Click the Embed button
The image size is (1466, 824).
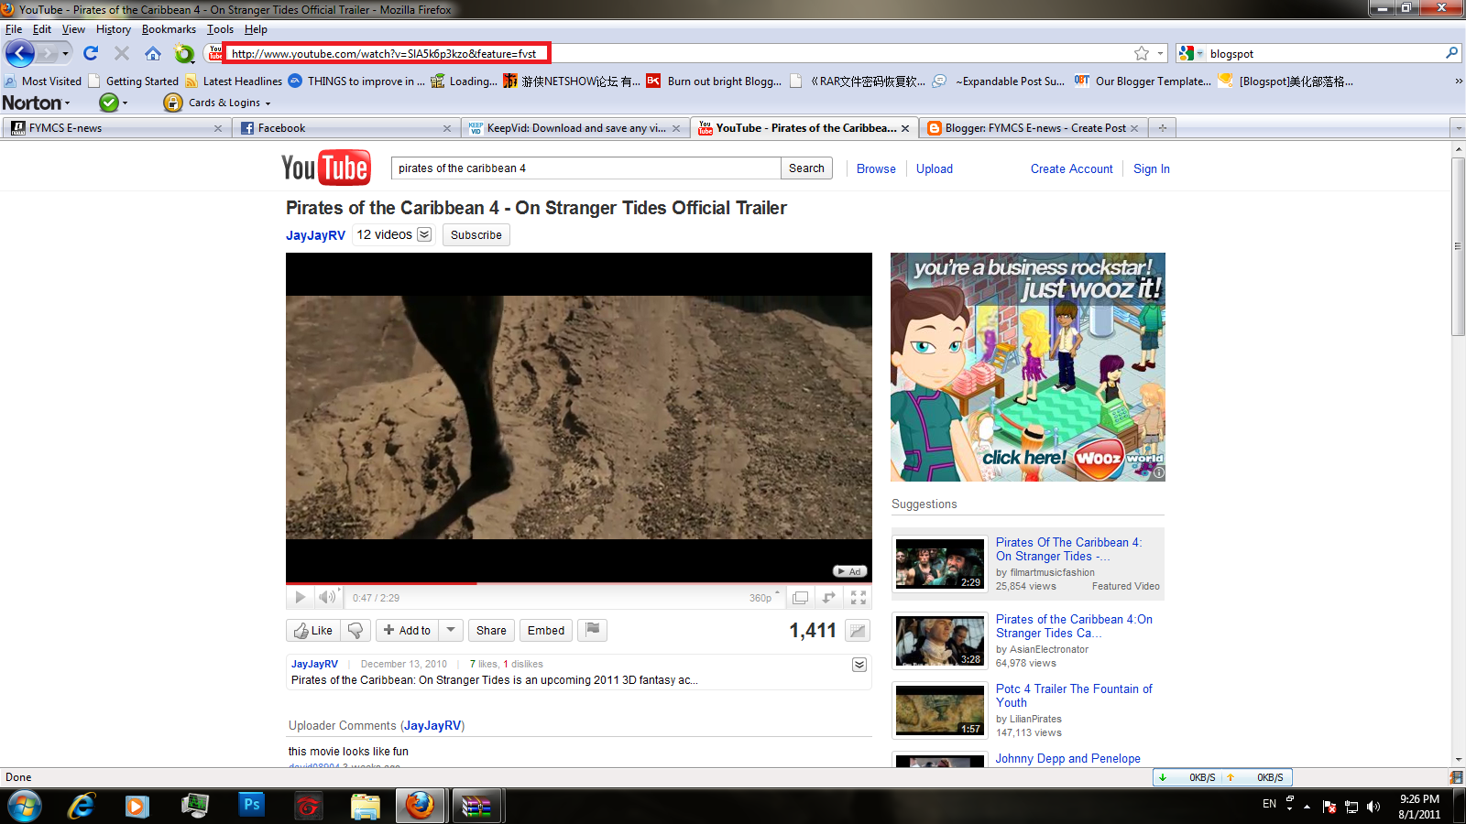546,630
